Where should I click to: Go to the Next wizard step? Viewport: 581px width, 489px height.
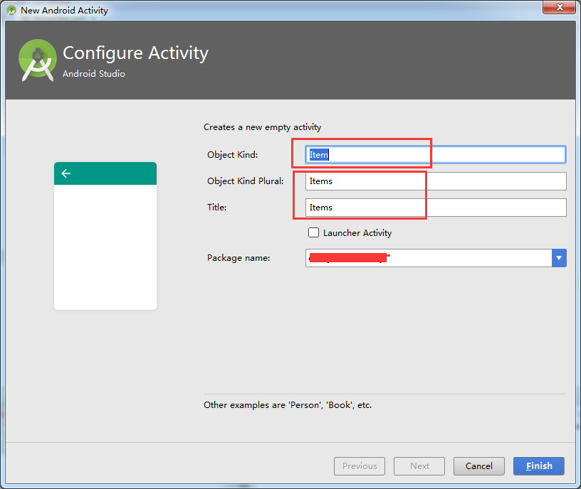pyautogui.click(x=419, y=466)
